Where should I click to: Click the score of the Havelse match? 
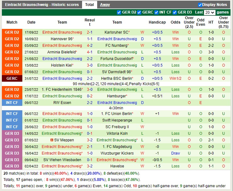point(90,166)
